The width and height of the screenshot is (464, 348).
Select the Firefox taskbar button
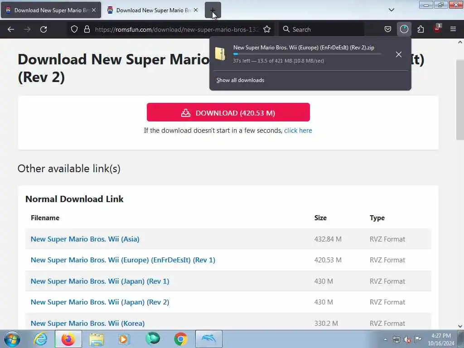68,339
